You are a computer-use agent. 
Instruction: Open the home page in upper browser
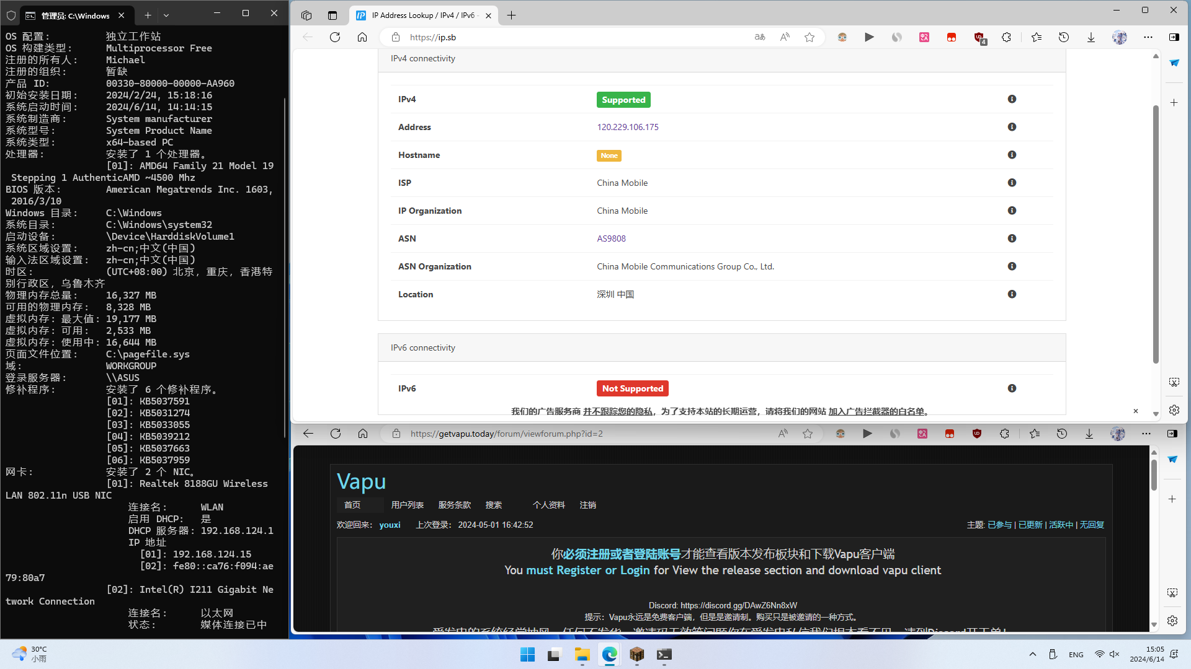362,37
